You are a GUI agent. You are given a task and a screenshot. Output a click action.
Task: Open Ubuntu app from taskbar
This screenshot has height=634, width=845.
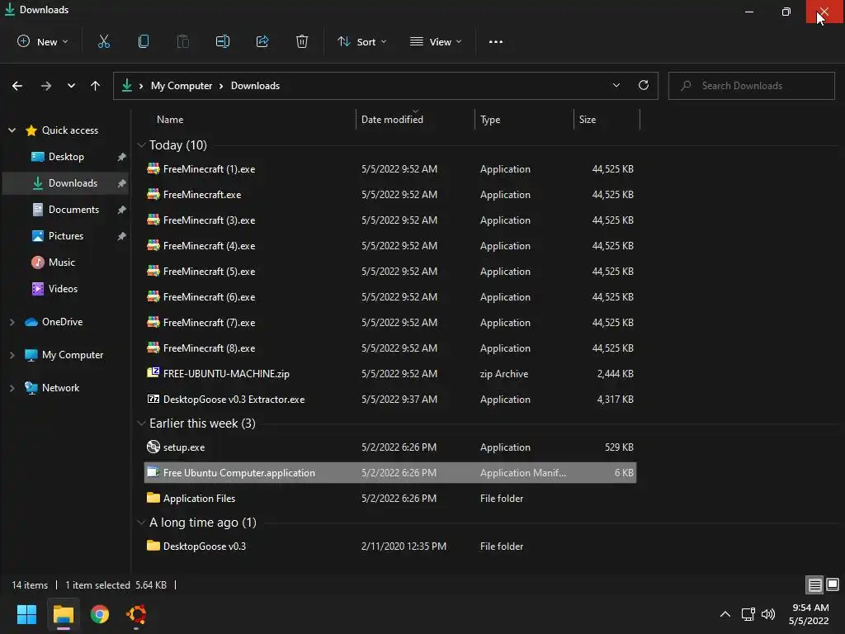click(x=136, y=614)
